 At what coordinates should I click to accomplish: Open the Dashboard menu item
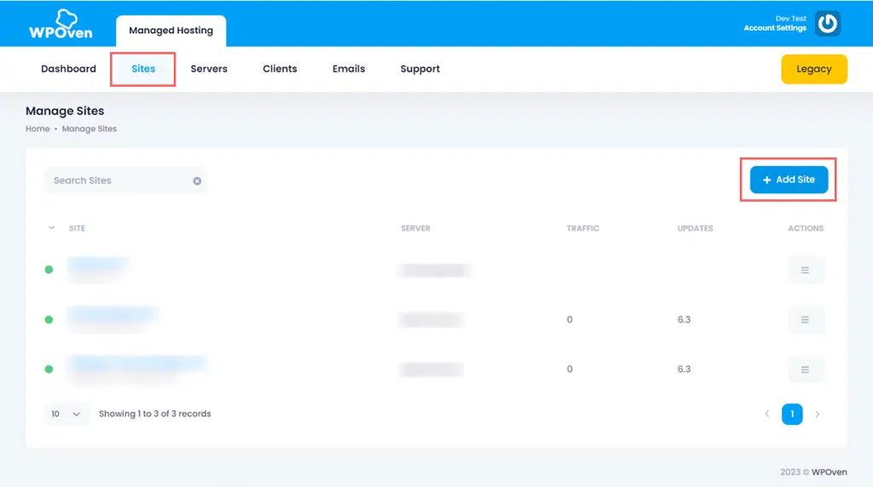tap(68, 69)
